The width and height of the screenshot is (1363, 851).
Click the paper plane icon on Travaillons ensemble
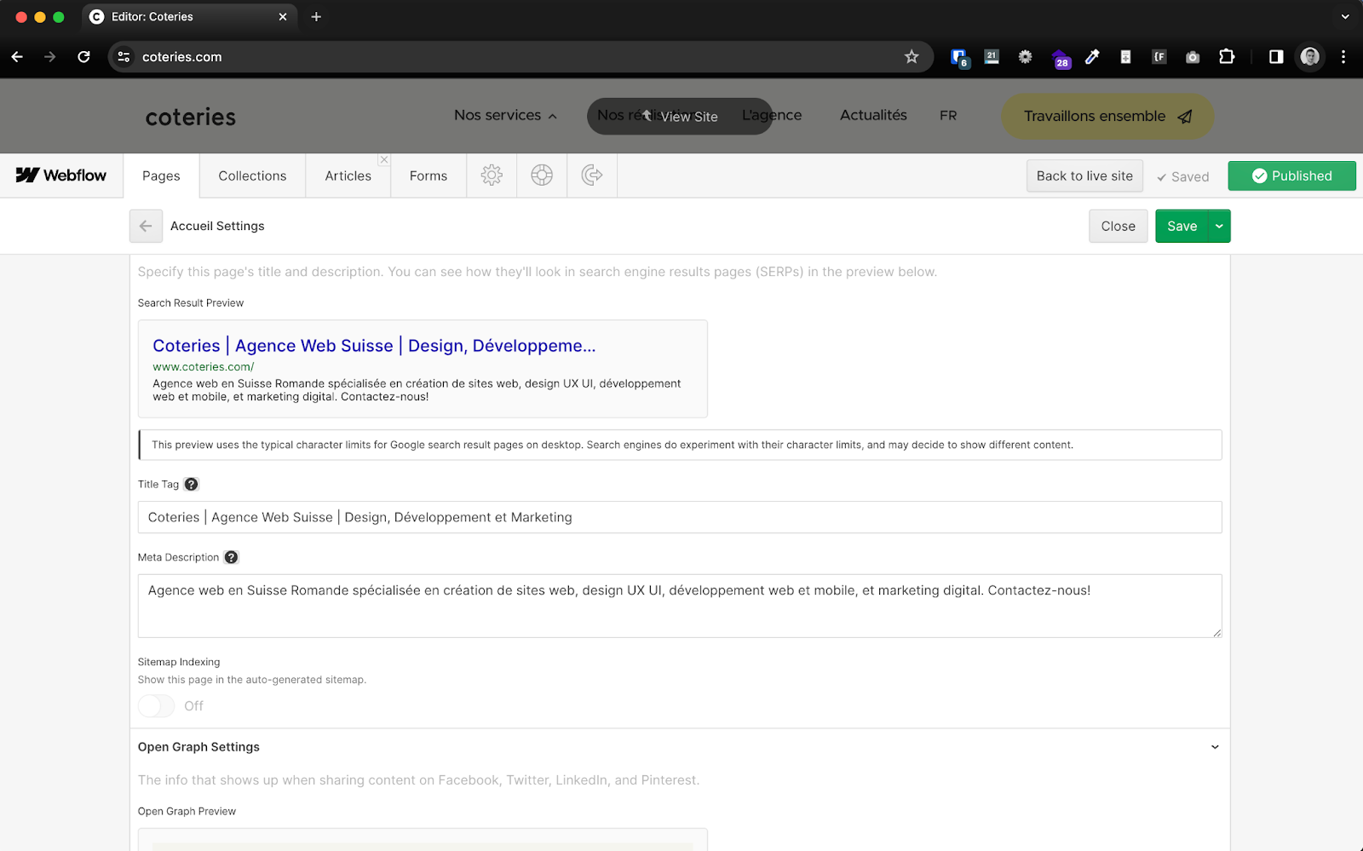(x=1185, y=117)
